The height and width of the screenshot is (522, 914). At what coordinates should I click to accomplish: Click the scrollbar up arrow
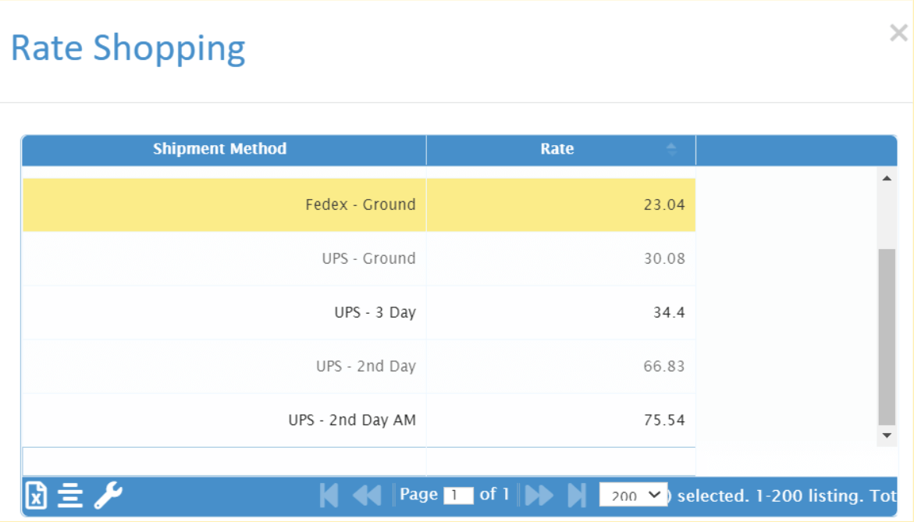tap(887, 178)
